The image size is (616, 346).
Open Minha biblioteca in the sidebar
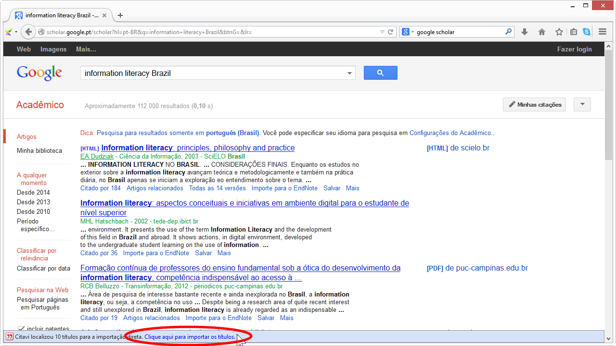point(39,151)
